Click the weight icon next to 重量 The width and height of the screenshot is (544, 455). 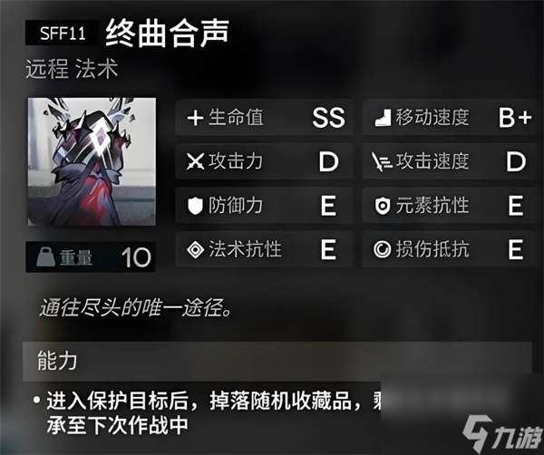[x=45, y=257]
